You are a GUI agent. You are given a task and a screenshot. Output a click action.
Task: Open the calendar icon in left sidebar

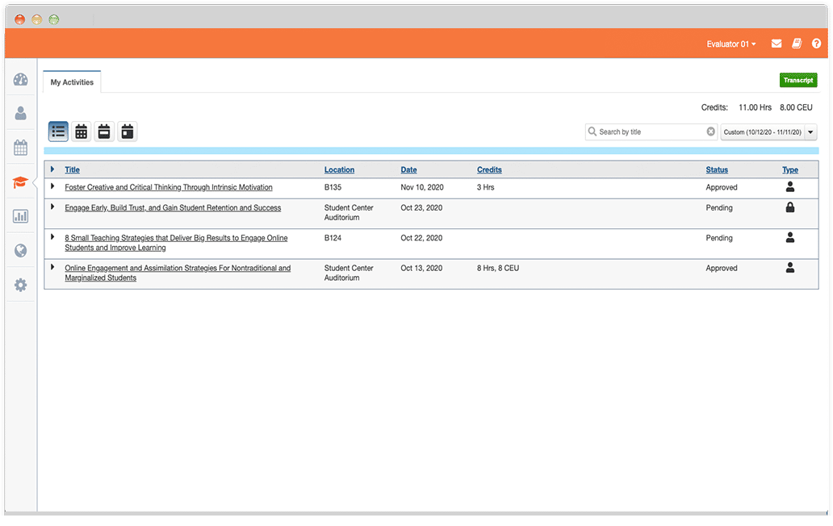pyautogui.click(x=21, y=148)
